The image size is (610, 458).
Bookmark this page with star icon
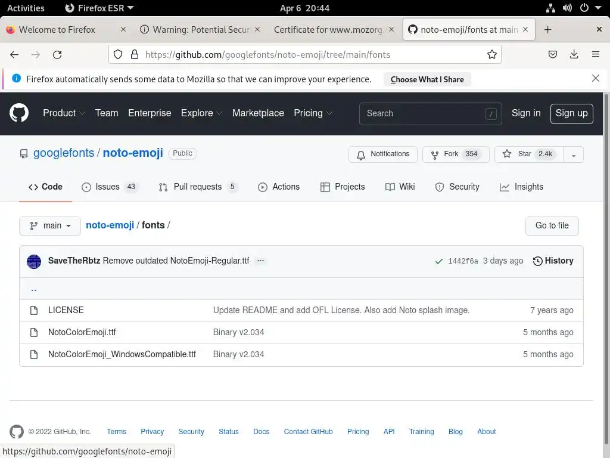[x=492, y=54]
